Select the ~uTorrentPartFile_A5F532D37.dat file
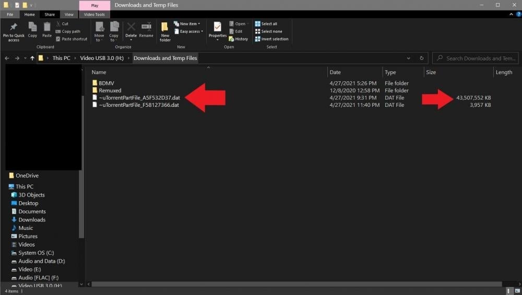Image resolution: width=522 pixels, height=295 pixels. (x=139, y=98)
